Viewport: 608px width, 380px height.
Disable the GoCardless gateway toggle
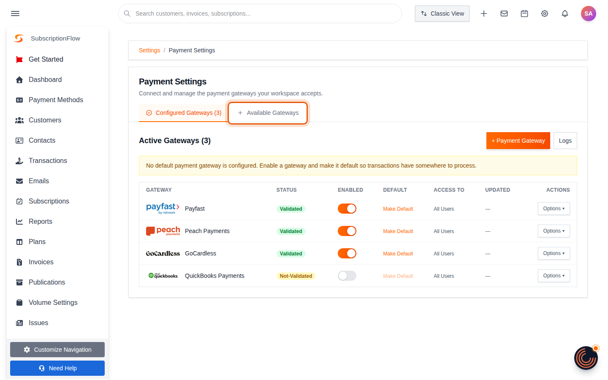(x=347, y=253)
